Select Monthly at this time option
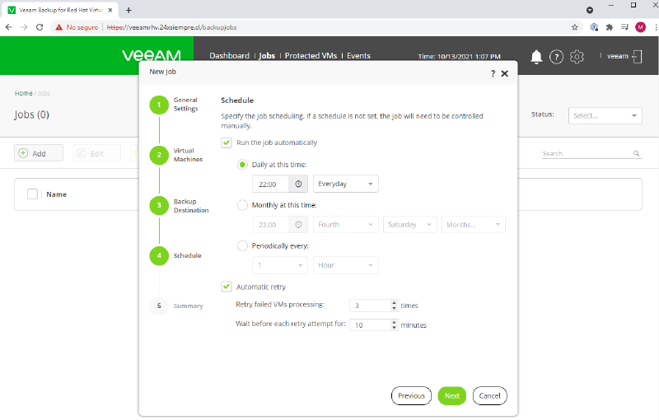 (242, 205)
